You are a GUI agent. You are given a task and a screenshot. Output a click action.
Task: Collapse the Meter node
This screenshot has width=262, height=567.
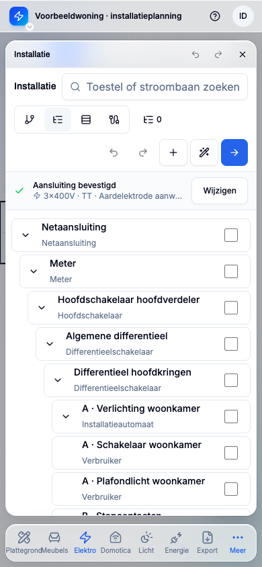pyautogui.click(x=34, y=271)
